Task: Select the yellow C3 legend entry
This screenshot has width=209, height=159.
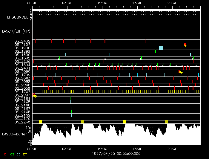Action: [19, 154]
